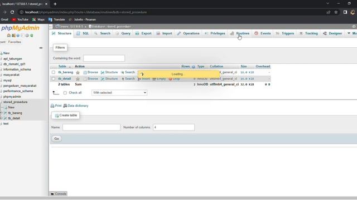The image size is (357, 200).
Task: Select information_schema database
Action: tap(17, 69)
